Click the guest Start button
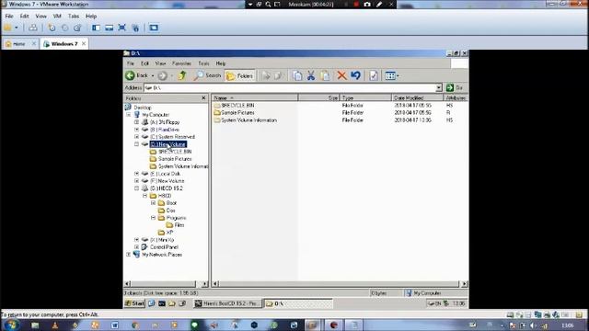The height and width of the screenshot is (331, 589). (134, 303)
